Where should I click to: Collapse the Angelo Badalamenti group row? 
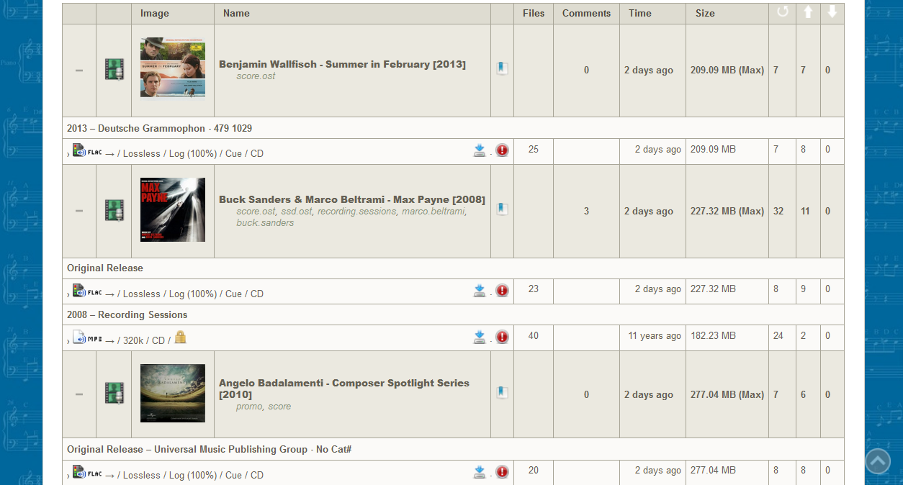click(x=79, y=394)
